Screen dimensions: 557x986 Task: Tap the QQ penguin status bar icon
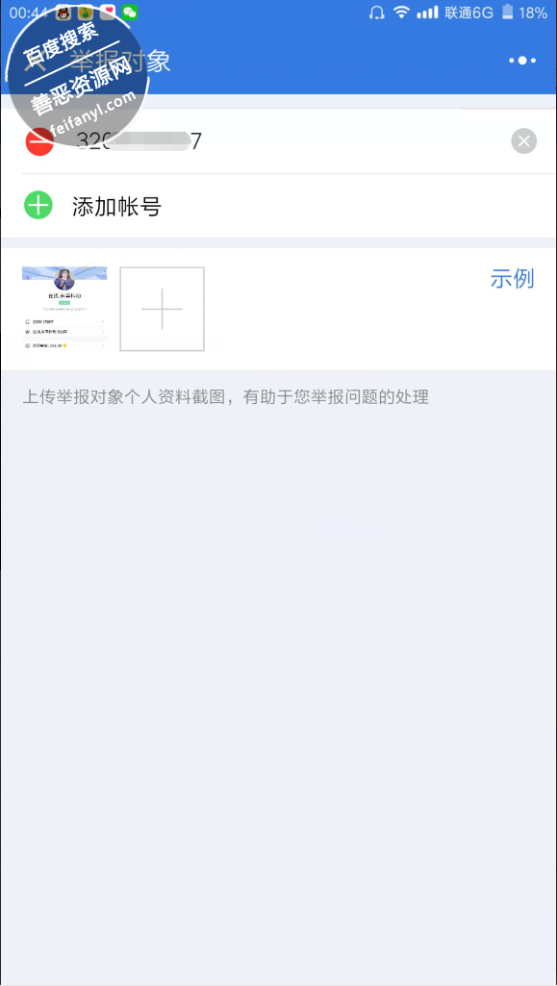click(63, 13)
